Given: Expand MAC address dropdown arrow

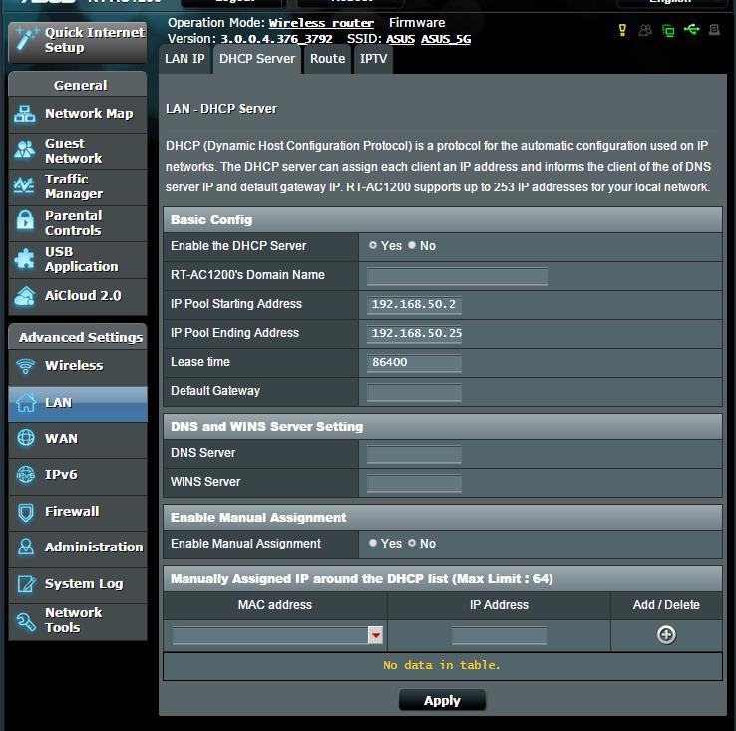Looking at the screenshot, I should (375, 635).
